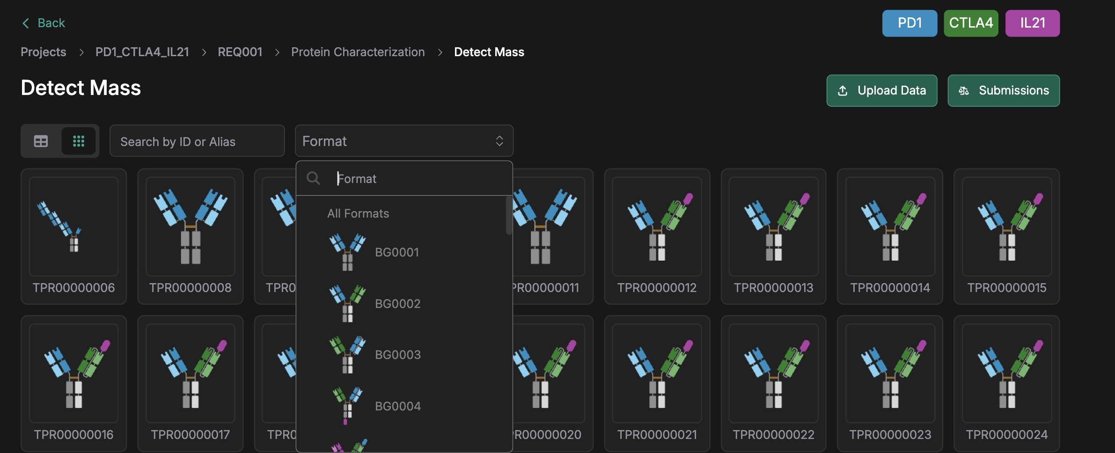Click the BG0001 antibody format icon

(347, 252)
